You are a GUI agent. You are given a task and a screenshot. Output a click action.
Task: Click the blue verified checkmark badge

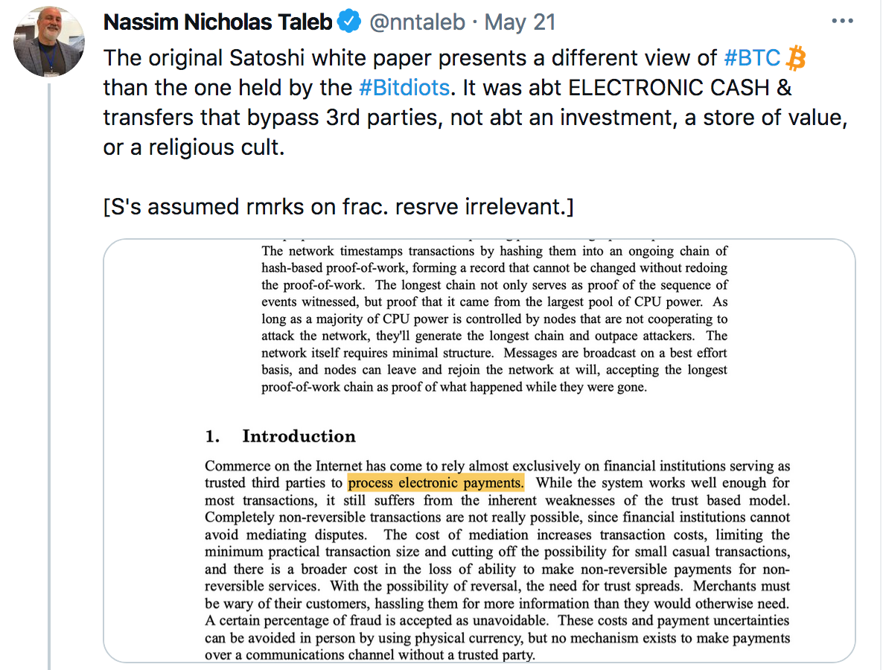click(x=348, y=22)
